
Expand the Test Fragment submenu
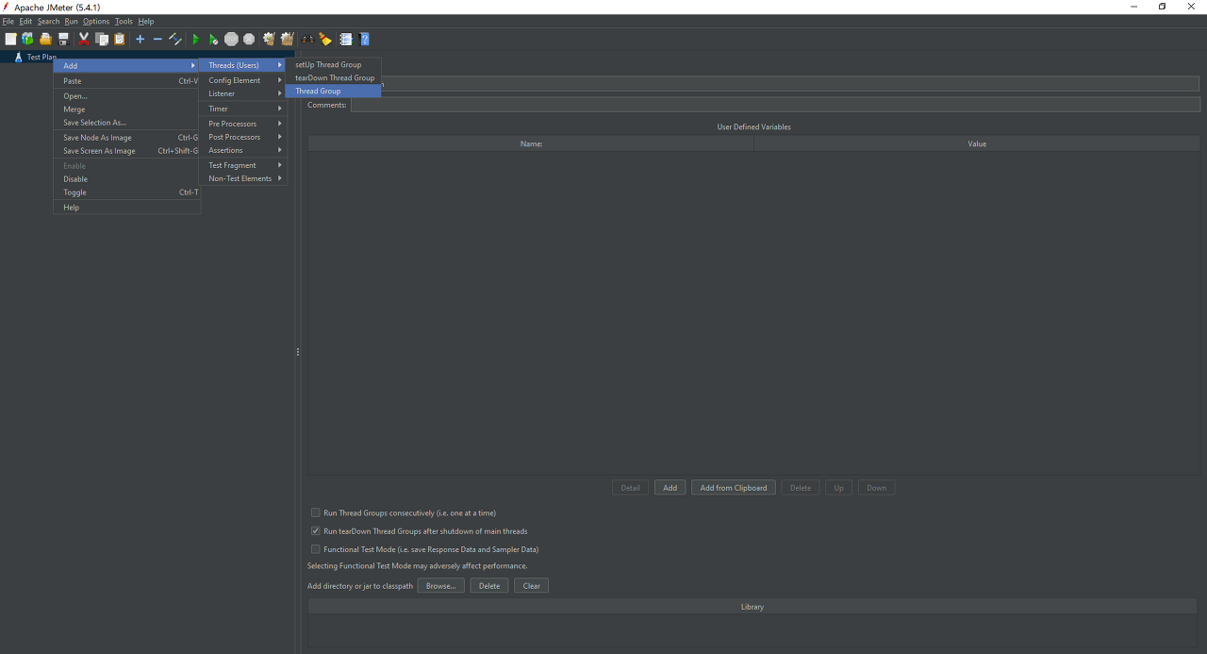tap(242, 165)
